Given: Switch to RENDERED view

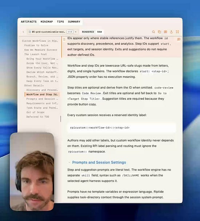Looking at the screenshot, I should [x=88, y=32].
